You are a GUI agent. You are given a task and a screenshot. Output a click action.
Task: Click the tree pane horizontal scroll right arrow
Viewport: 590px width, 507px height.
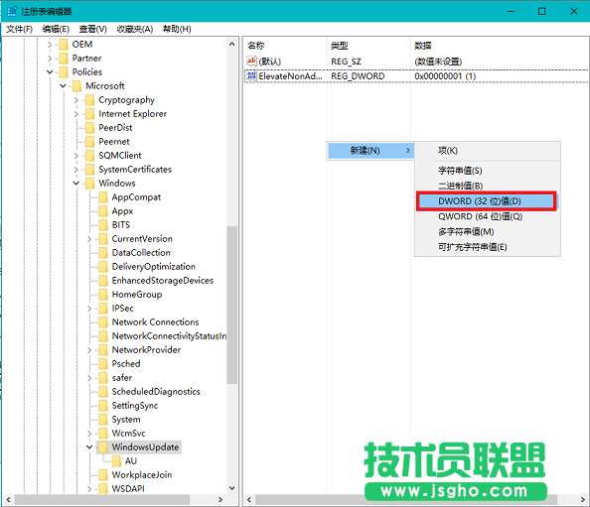coord(221,499)
